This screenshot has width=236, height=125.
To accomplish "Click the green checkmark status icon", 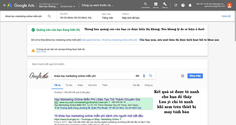I will point(33,30).
